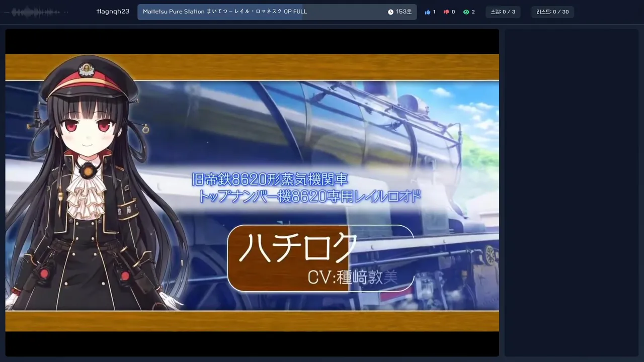Screen dimensions: 644x362
Task: Click the thumbs-down dislike icon
Action: [446, 12]
